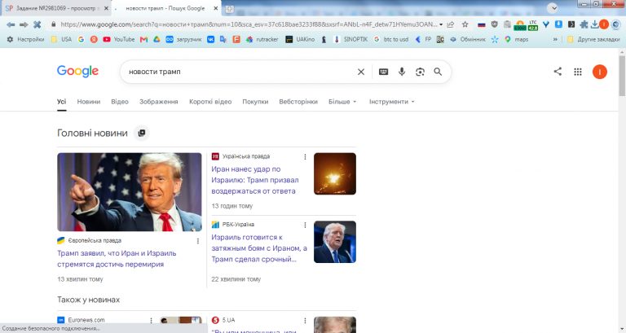Screen dimensions: 626x333
Task: Open the SINOPTIK bookmark
Action: pyautogui.click(x=350, y=39)
